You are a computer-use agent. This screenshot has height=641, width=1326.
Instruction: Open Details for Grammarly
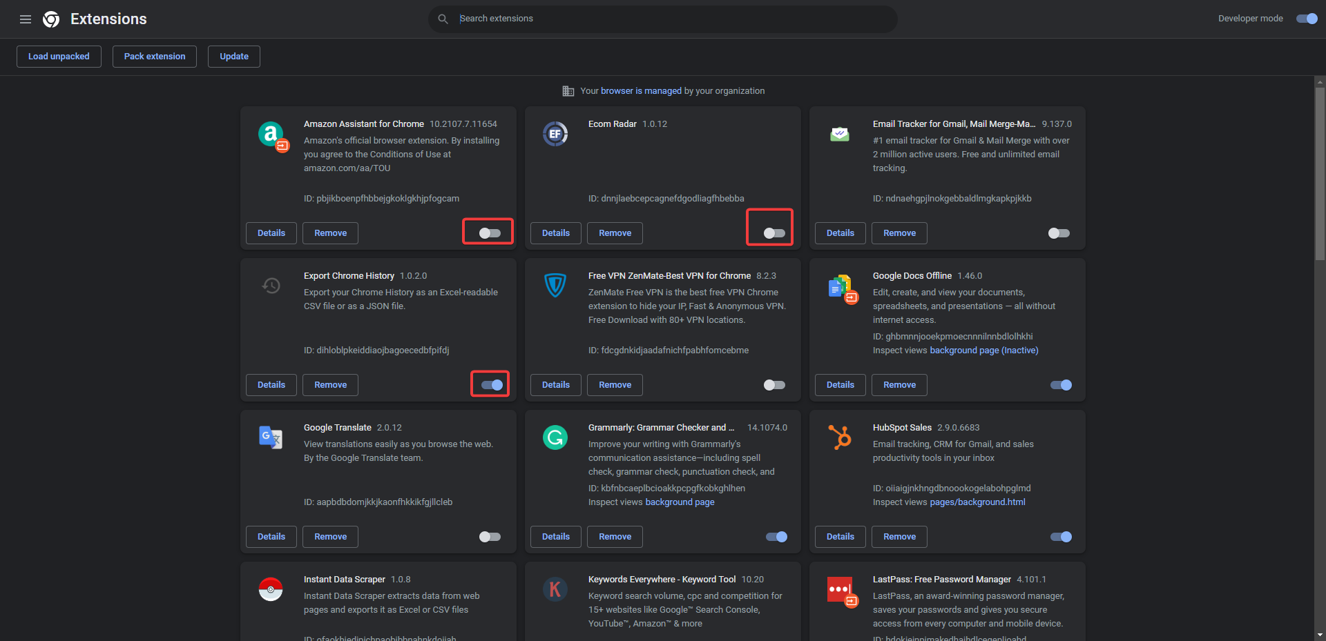(556, 537)
